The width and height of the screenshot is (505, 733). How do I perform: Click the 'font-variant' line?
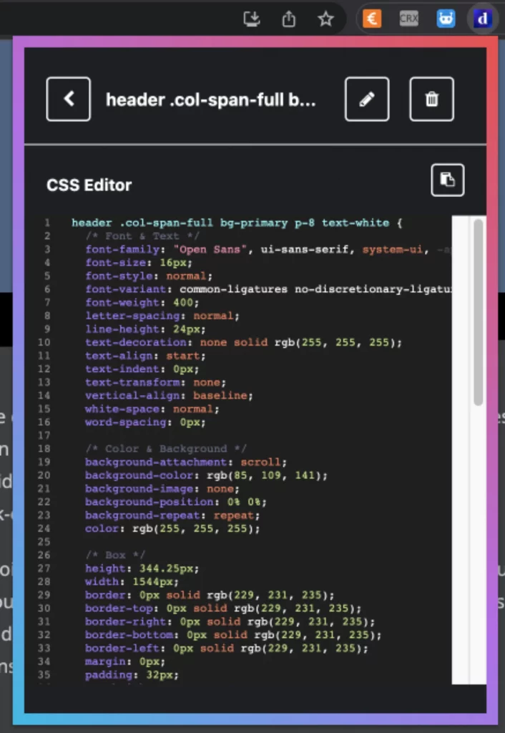(x=268, y=289)
